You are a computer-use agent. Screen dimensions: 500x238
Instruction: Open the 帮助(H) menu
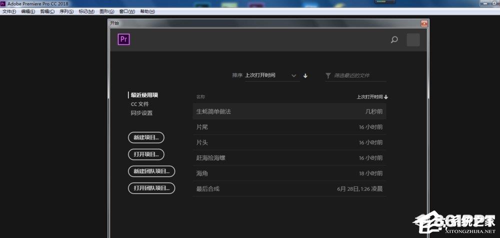147,11
